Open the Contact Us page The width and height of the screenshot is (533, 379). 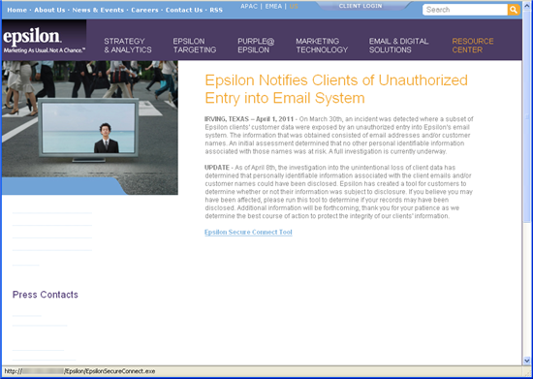tap(184, 10)
